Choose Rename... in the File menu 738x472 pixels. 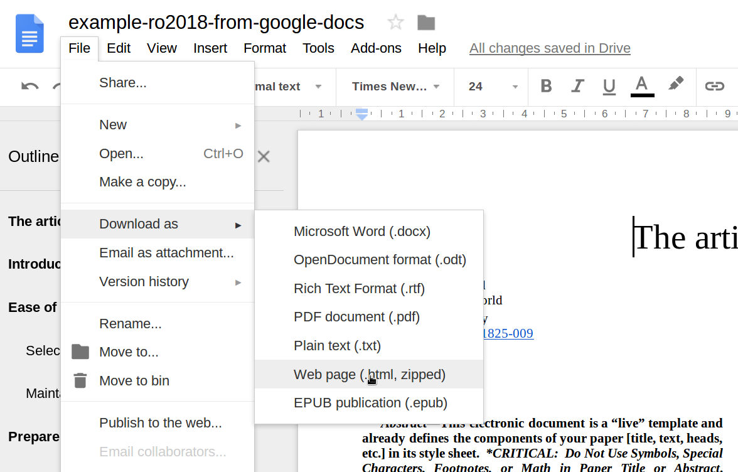(x=158, y=324)
